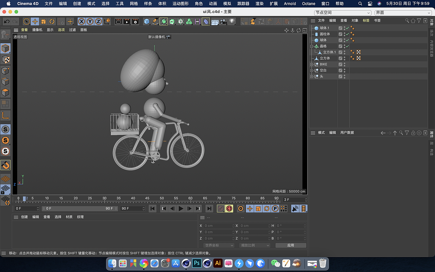Click the Light object icon
The width and height of the screenshot is (435, 272).
232,21
